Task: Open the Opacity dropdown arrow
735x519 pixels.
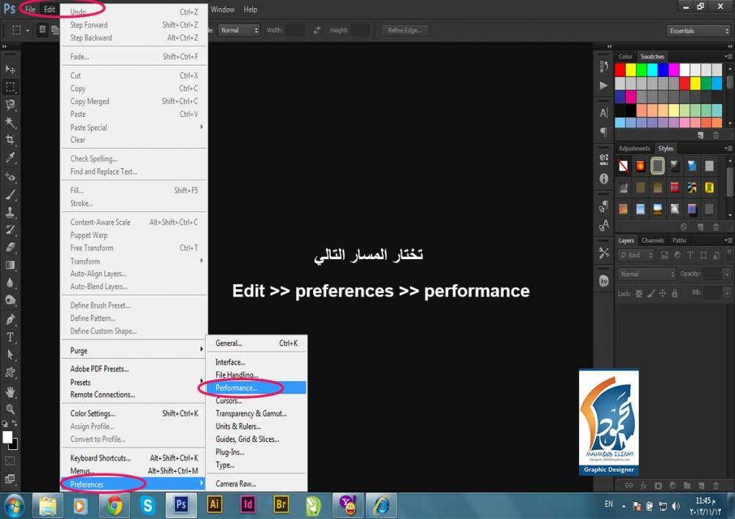Action: click(x=727, y=275)
